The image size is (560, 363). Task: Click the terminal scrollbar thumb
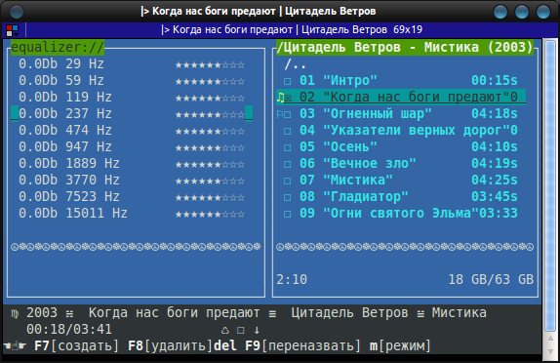(x=550, y=185)
